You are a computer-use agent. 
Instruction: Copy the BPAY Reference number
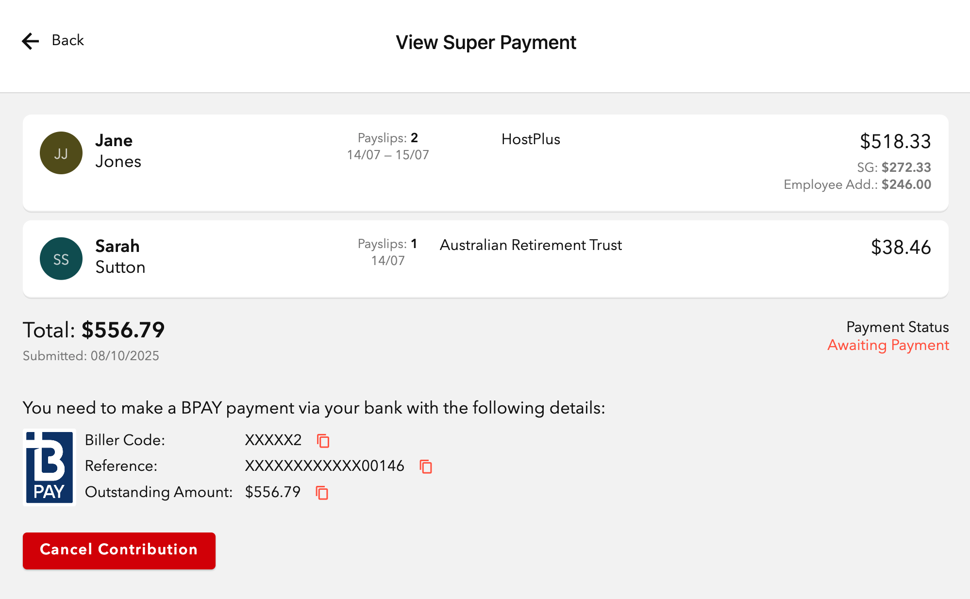point(426,466)
